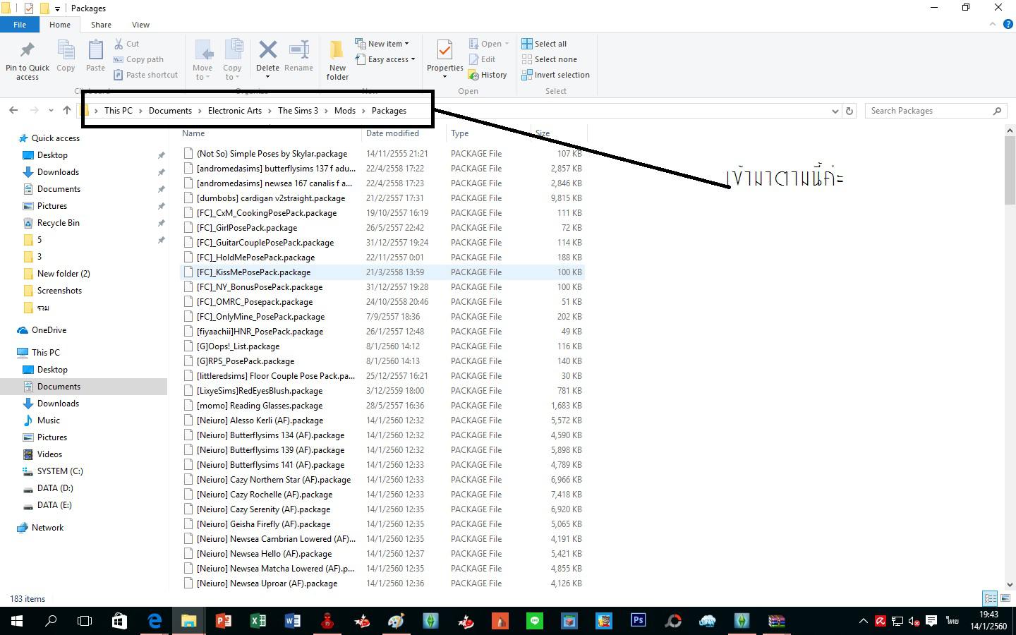Screen dimensions: 1016x635
Task: Select Recycle Bin in Quick access
Action: click(58, 223)
